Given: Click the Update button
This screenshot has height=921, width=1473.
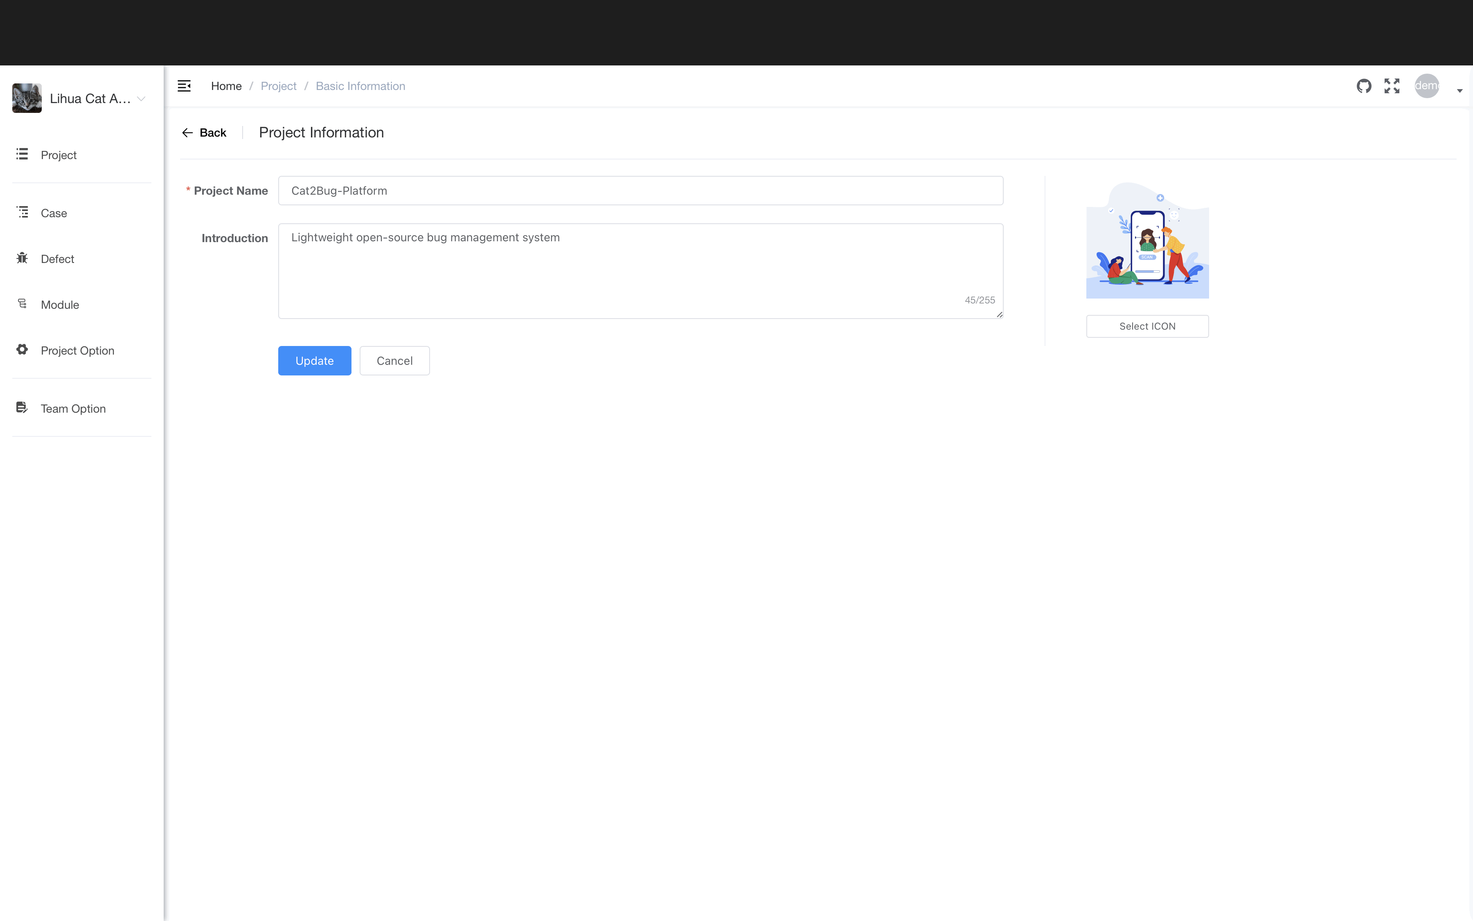Looking at the screenshot, I should tap(314, 360).
